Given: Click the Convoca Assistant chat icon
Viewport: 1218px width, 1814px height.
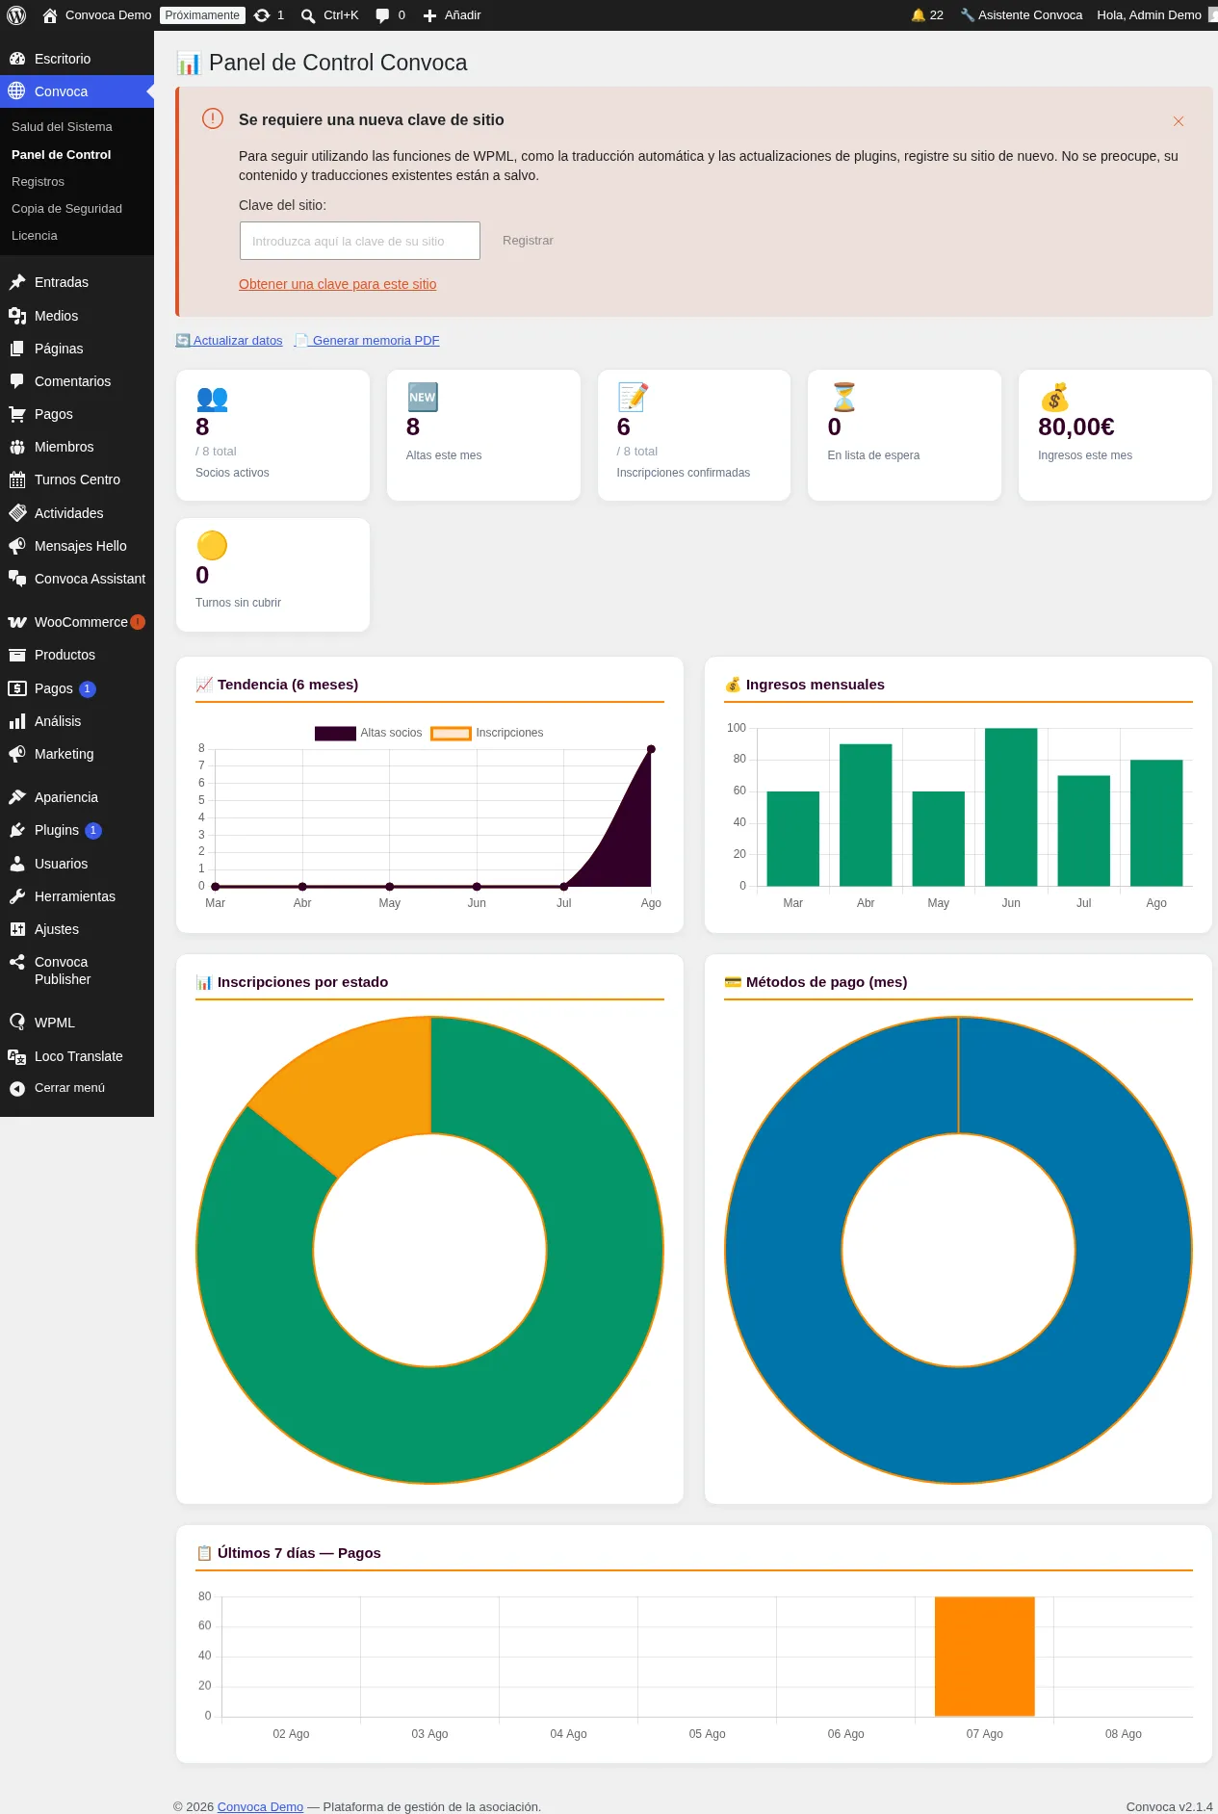Looking at the screenshot, I should tap(17, 579).
